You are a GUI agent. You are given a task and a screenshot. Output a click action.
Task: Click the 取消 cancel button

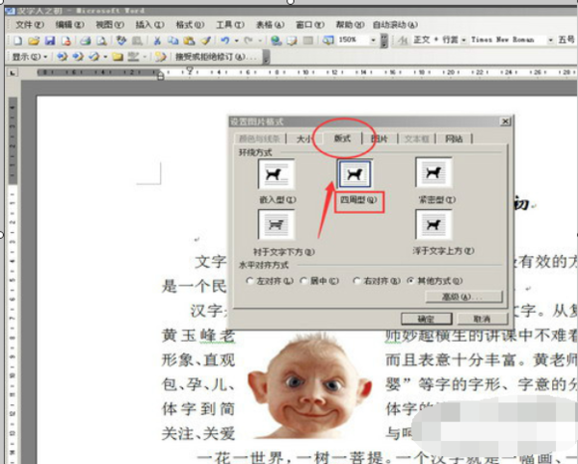(x=483, y=319)
